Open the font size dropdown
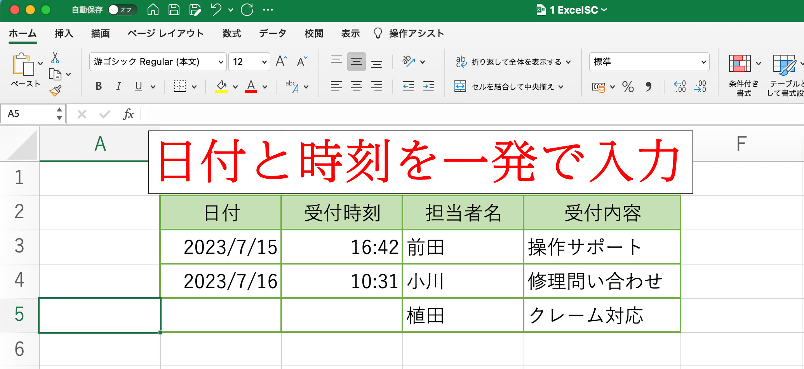This screenshot has width=804, height=369. click(264, 62)
